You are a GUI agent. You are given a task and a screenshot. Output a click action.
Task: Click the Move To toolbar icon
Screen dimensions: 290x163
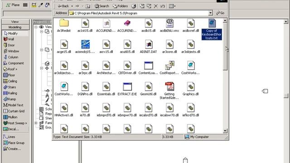[142, 6]
